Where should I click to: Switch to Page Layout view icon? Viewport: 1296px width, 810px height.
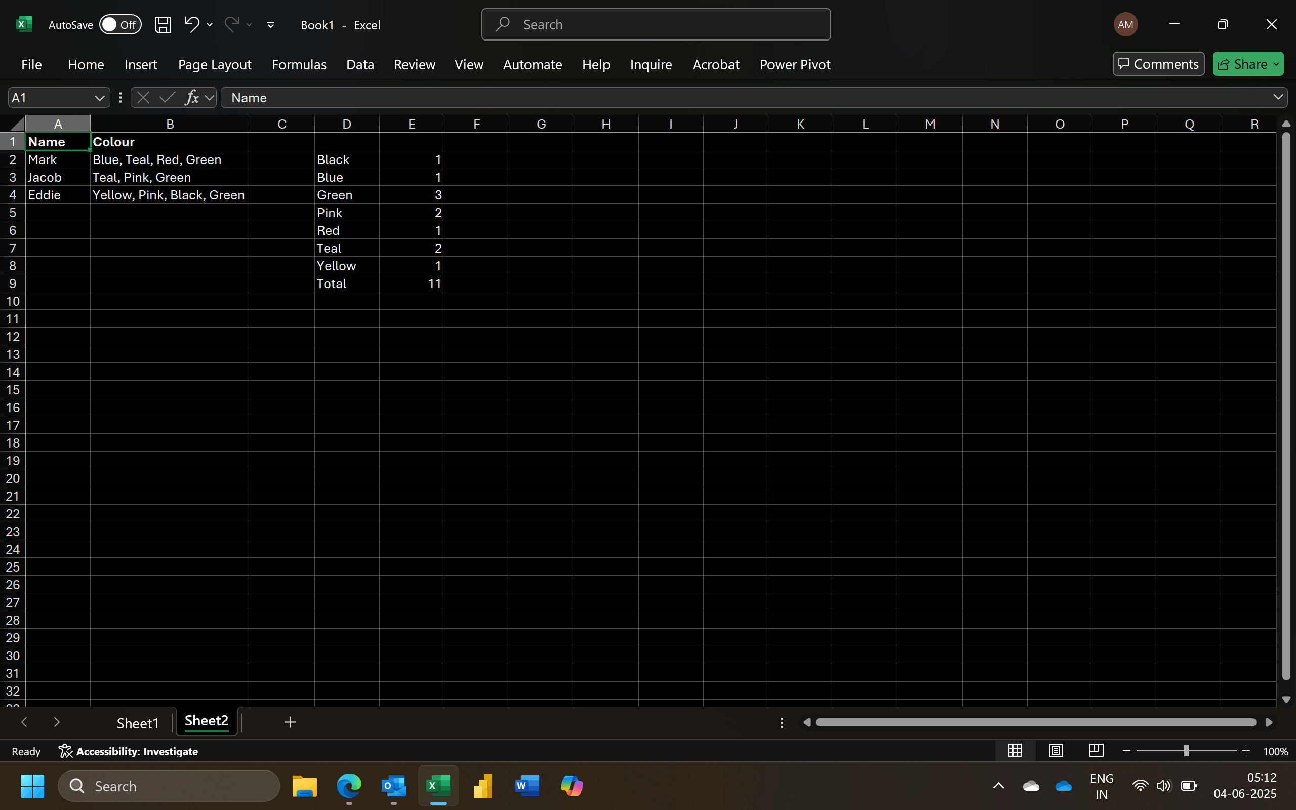1056,751
